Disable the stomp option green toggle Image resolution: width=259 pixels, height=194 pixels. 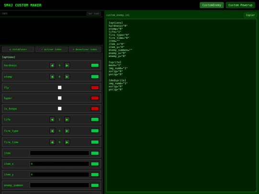pyautogui.click(x=95, y=77)
